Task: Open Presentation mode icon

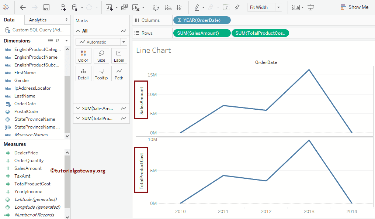Action: tap(311, 7)
